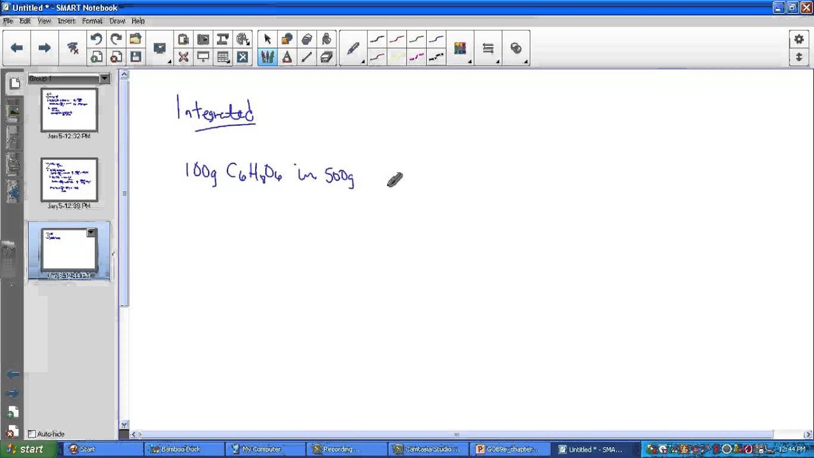Open the View menu
This screenshot has width=814, height=458.
point(44,21)
